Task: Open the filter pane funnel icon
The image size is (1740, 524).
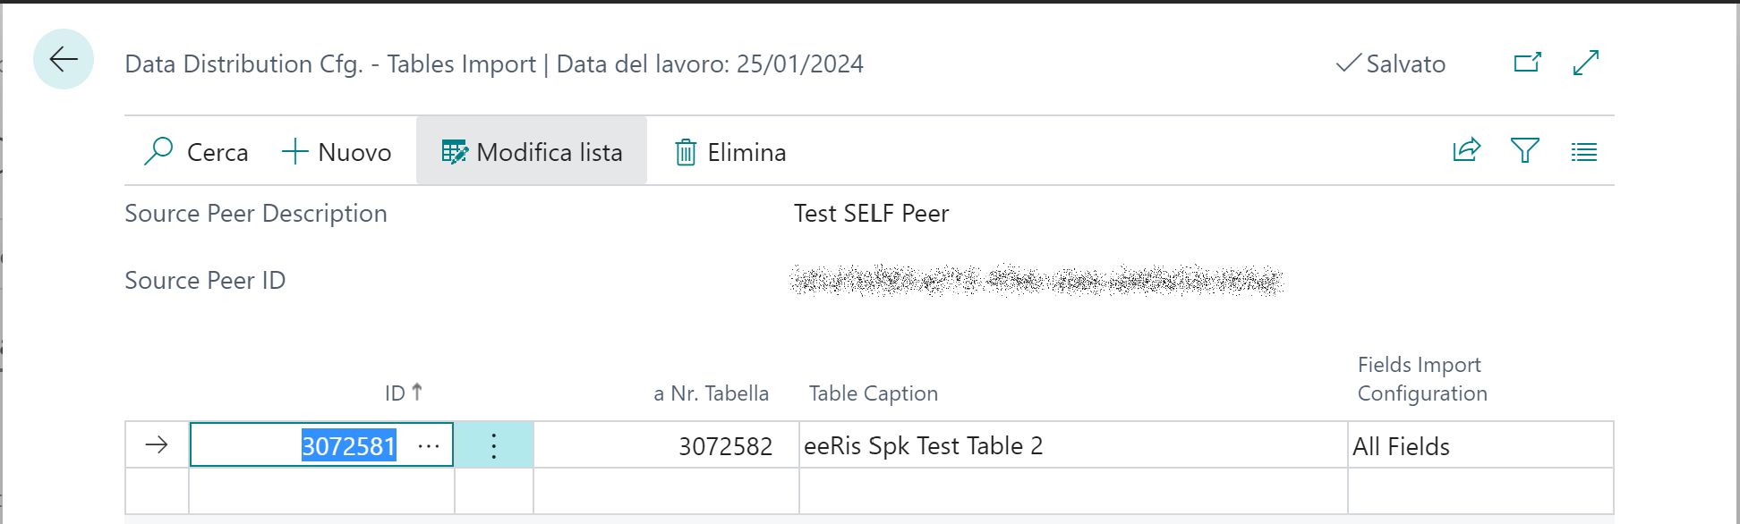Action: click(1524, 150)
